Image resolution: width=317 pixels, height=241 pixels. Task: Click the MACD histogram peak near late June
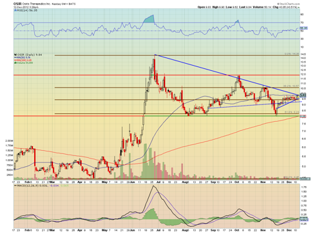(153, 214)
